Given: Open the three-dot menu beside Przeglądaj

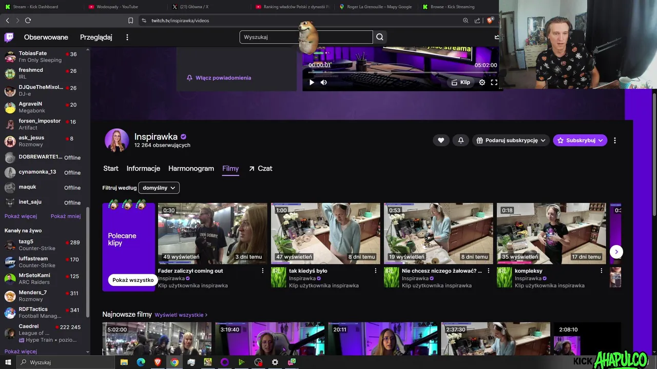Looking at the screenshot, I should click(x=127, y=37).
